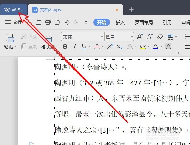Undo the last action

point(67,22)
